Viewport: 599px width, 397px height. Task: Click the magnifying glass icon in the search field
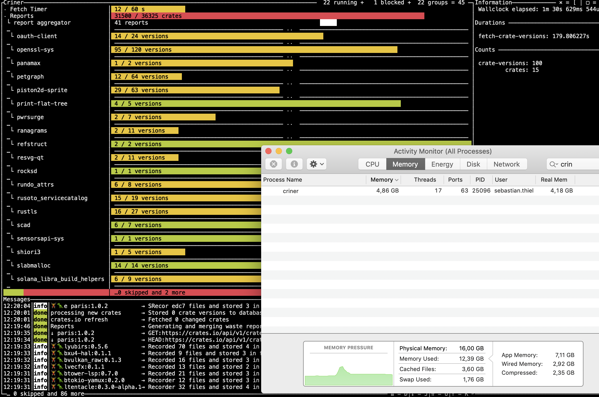(x=552, y=164)
